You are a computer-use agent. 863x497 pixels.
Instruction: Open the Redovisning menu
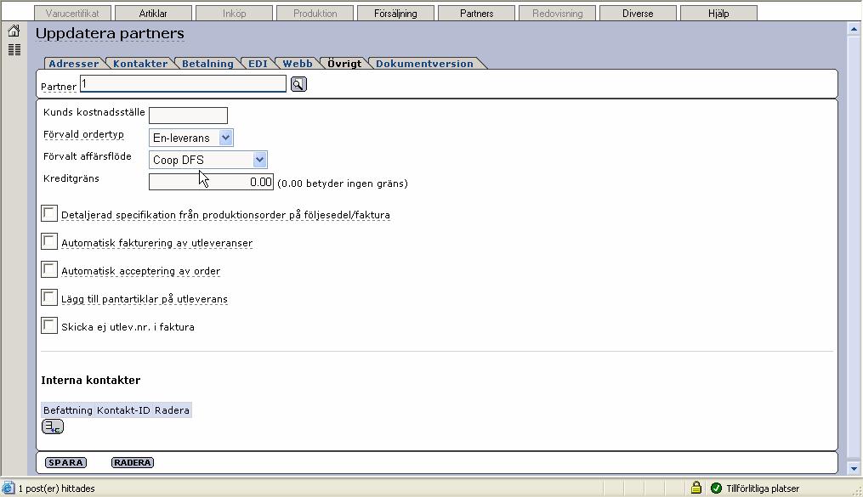click(558, 14)
